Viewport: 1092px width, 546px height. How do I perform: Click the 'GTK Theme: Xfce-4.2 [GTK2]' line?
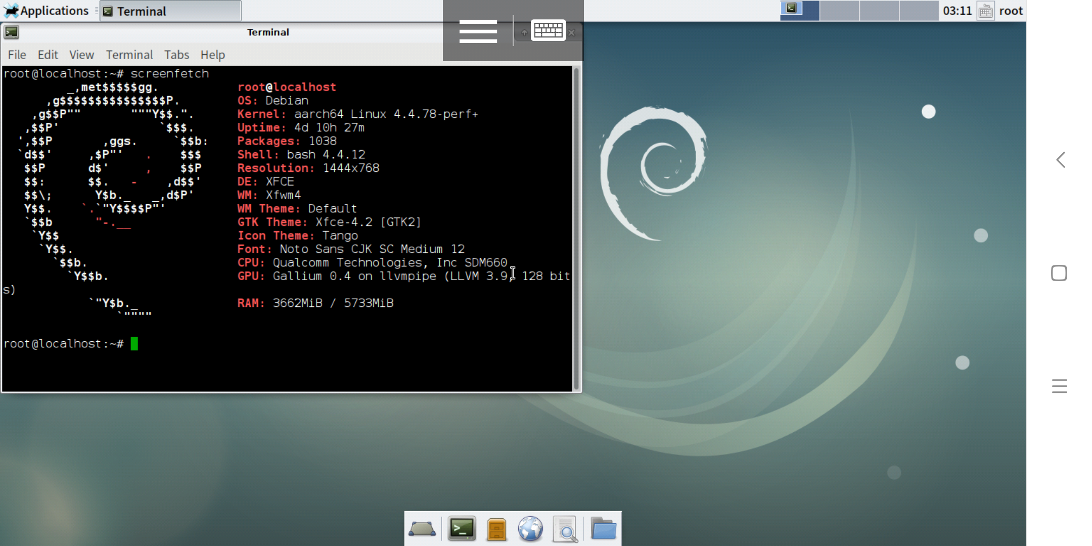[329, 222]
